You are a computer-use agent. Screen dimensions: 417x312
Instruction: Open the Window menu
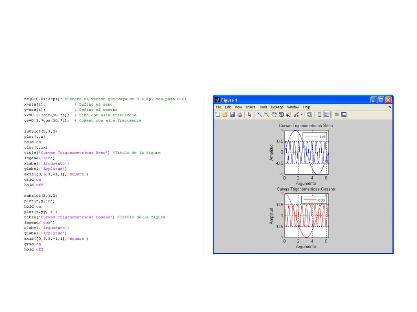tap(293, 107)
